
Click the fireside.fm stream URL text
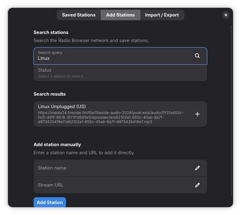click(110, 117)
